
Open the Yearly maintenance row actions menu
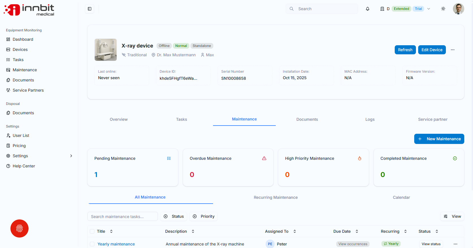455,244
